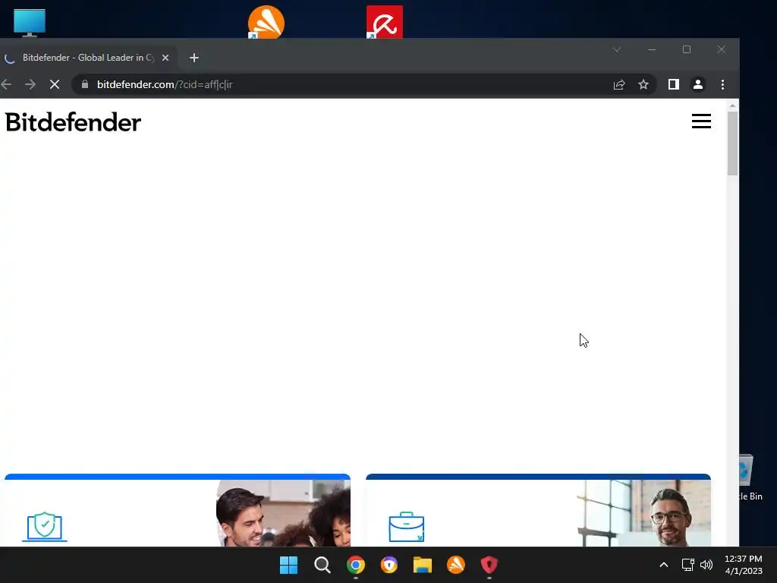Click the briefcase business solutions icon
This screenshot has width=777, height=583.
[407, 527]
